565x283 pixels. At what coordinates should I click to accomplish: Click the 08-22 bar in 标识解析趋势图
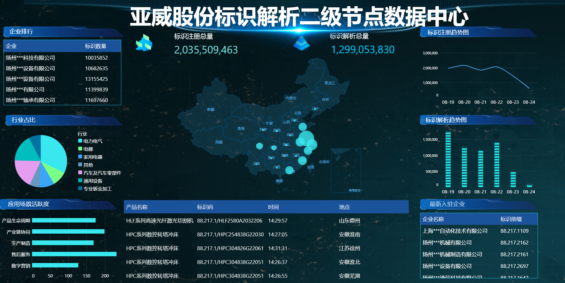[497, 165]
